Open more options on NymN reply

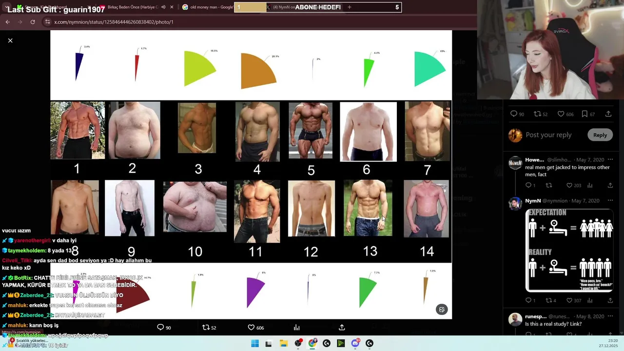pos(610,201)
